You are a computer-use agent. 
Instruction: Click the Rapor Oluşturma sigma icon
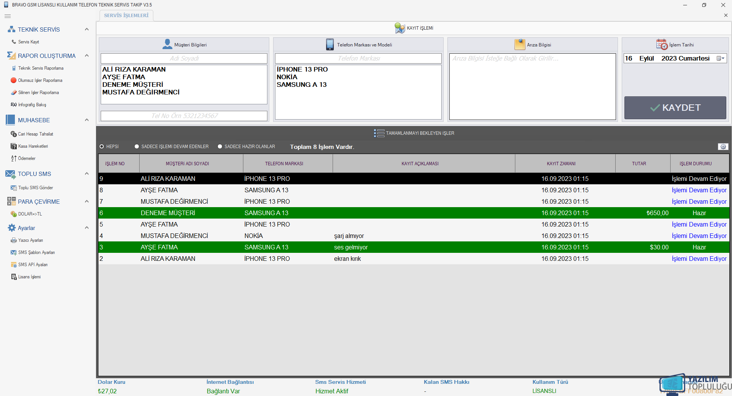click(11, 56)
